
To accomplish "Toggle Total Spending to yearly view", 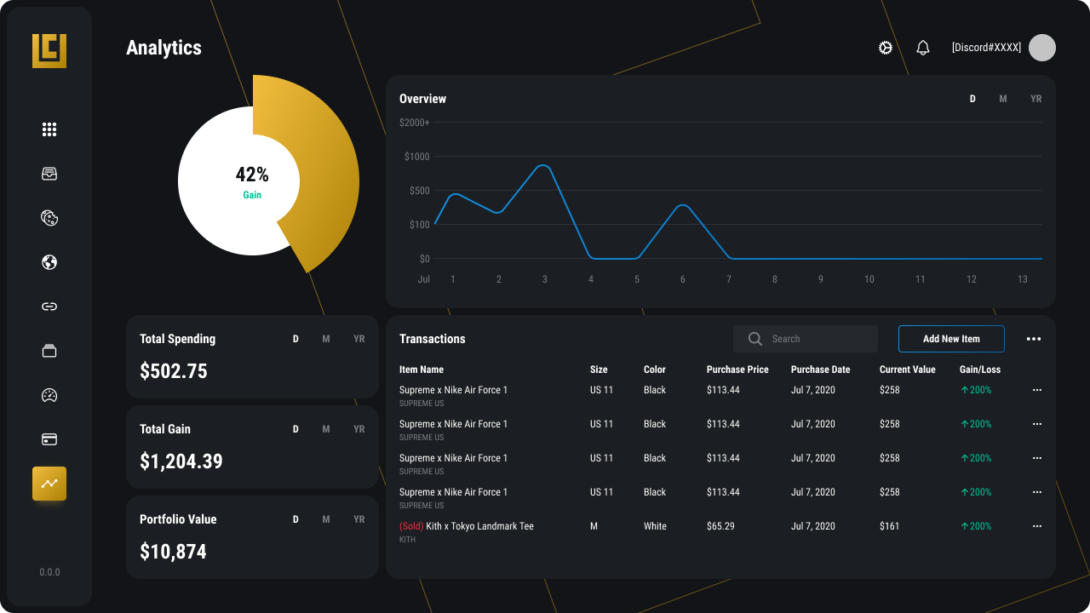I will pos(359,339).
